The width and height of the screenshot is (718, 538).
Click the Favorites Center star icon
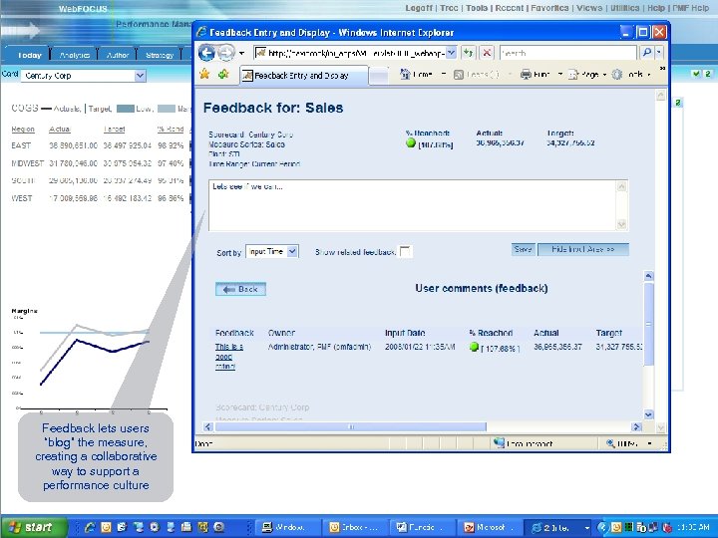[204, 74]
